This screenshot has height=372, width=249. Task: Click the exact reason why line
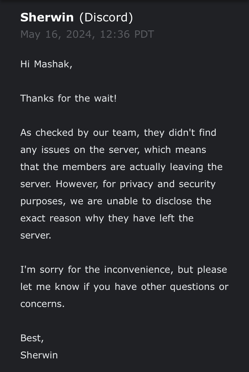[x=107, y=218]
